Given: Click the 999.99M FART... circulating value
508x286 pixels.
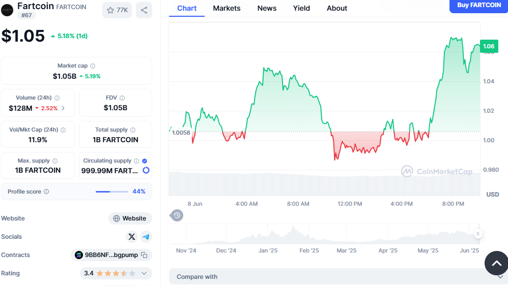Looking at the screenshot, I should 109,171.
